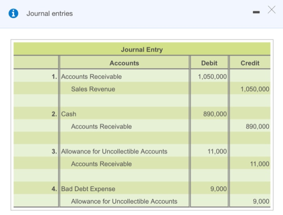Viewport: 283px width, 215px height.
Task: Select the Bad Debt Expense row
Action: point(88,189)
